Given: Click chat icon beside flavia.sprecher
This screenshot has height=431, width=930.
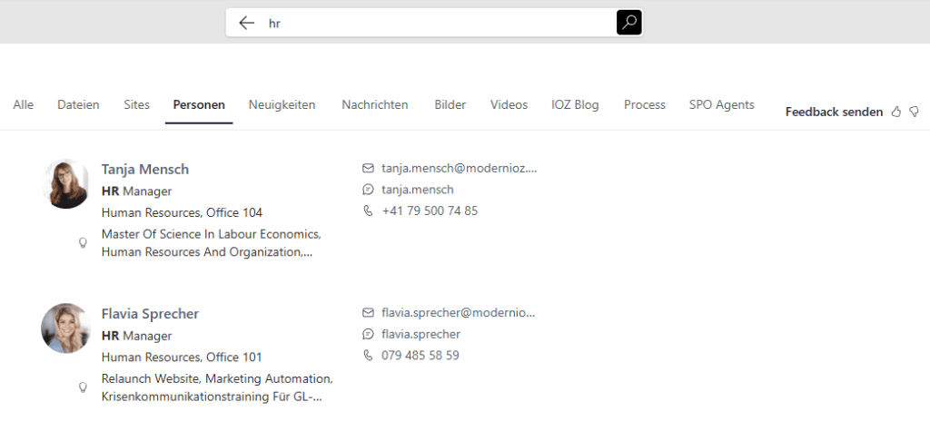Looking at the screenshot, I should pyautogui.click(x=368, y=334).
